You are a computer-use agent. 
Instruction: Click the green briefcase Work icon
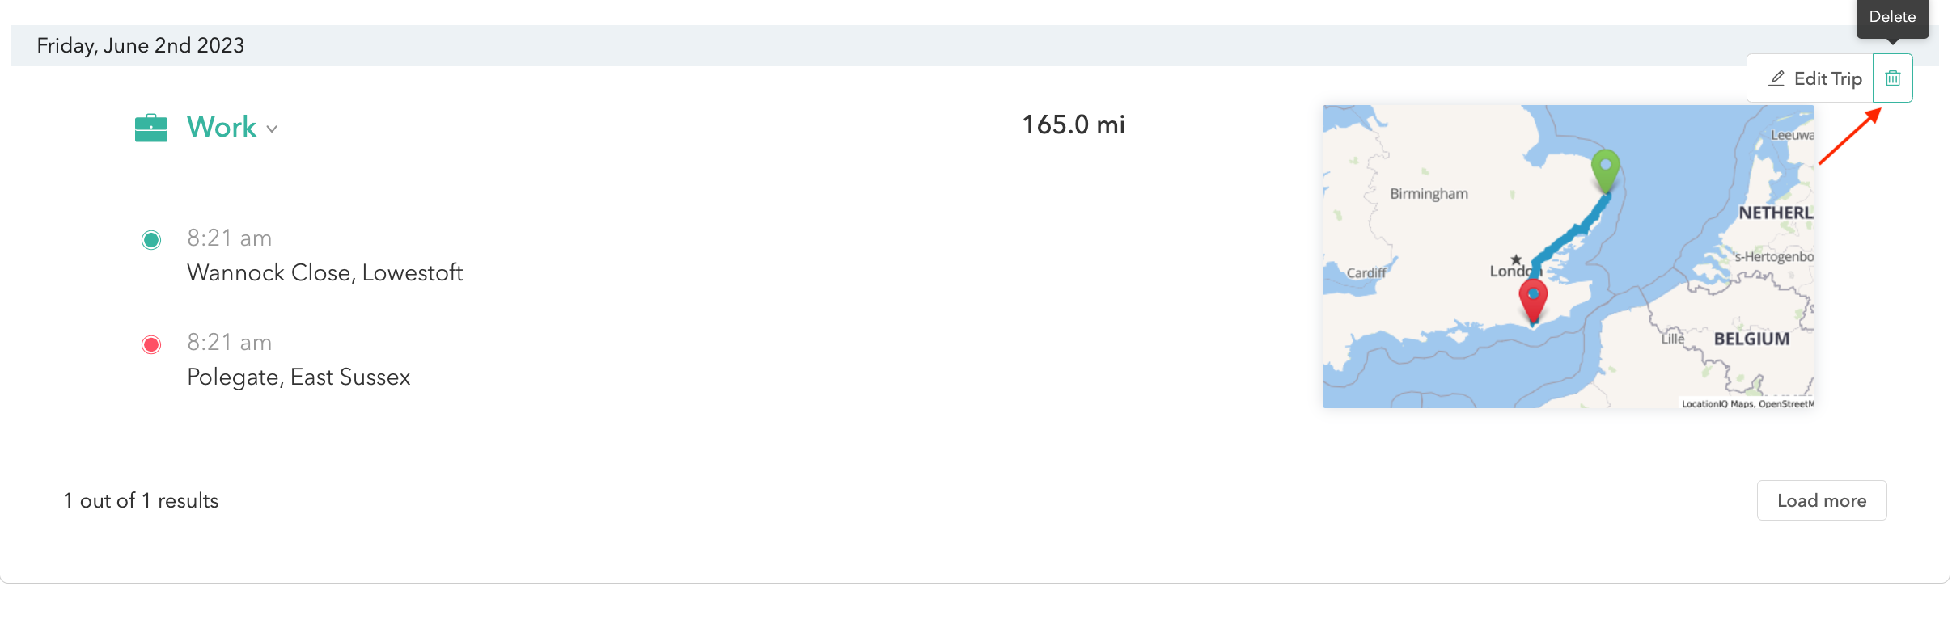tap(151, 128)
